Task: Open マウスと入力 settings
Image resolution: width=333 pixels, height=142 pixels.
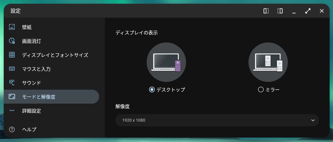Action: click(x=51, y=69)
